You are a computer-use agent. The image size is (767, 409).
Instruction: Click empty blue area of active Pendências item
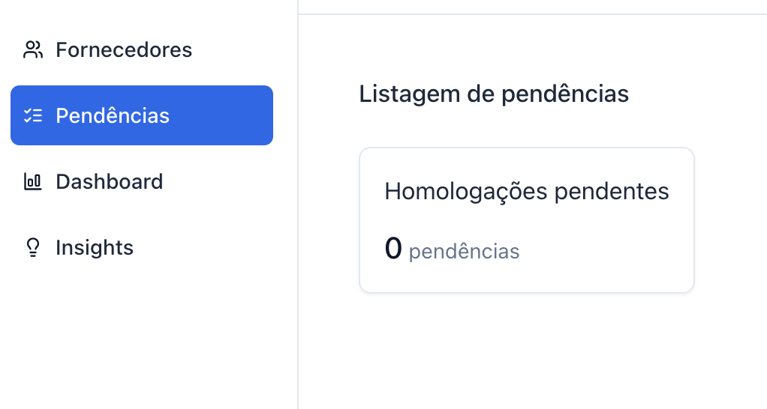(225, 116)
